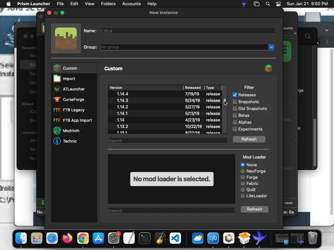
Task: Launch GarageBand from the dock
Action: (160, 238)
